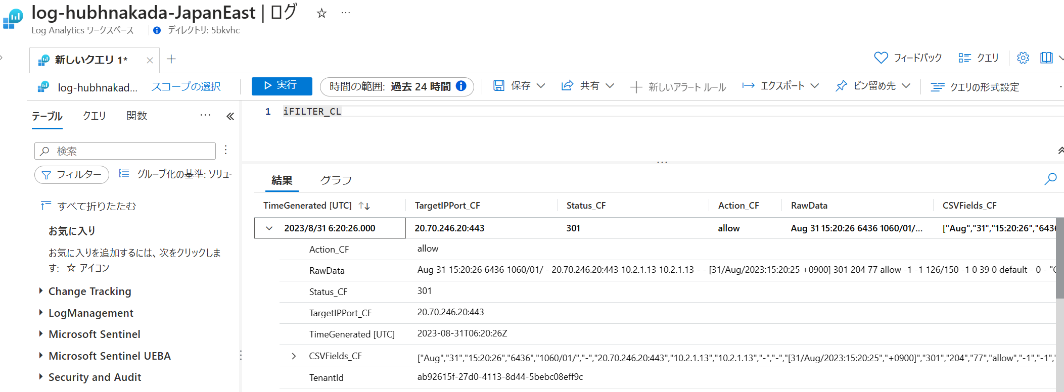
Task: Click クエリの形式設定
Action: [975, 87]
